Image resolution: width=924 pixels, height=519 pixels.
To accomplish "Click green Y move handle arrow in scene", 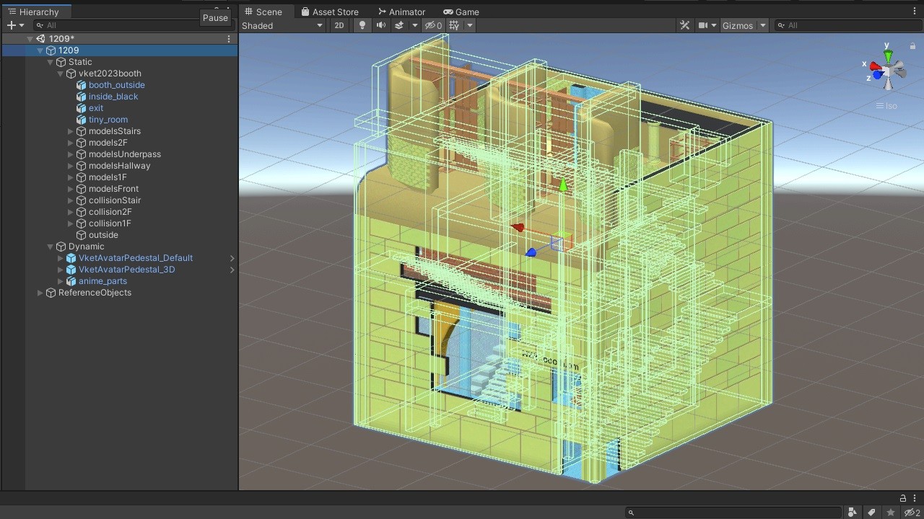I will tap(563, 186).
